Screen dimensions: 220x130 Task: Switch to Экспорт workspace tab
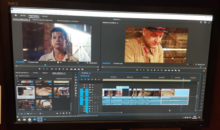click(x=45, y=16)
